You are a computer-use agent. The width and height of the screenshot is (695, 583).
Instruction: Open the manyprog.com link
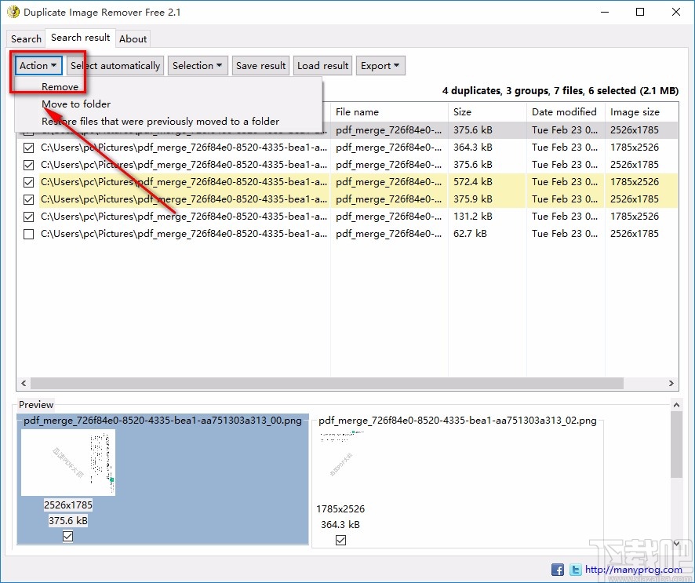click(633, 570)
